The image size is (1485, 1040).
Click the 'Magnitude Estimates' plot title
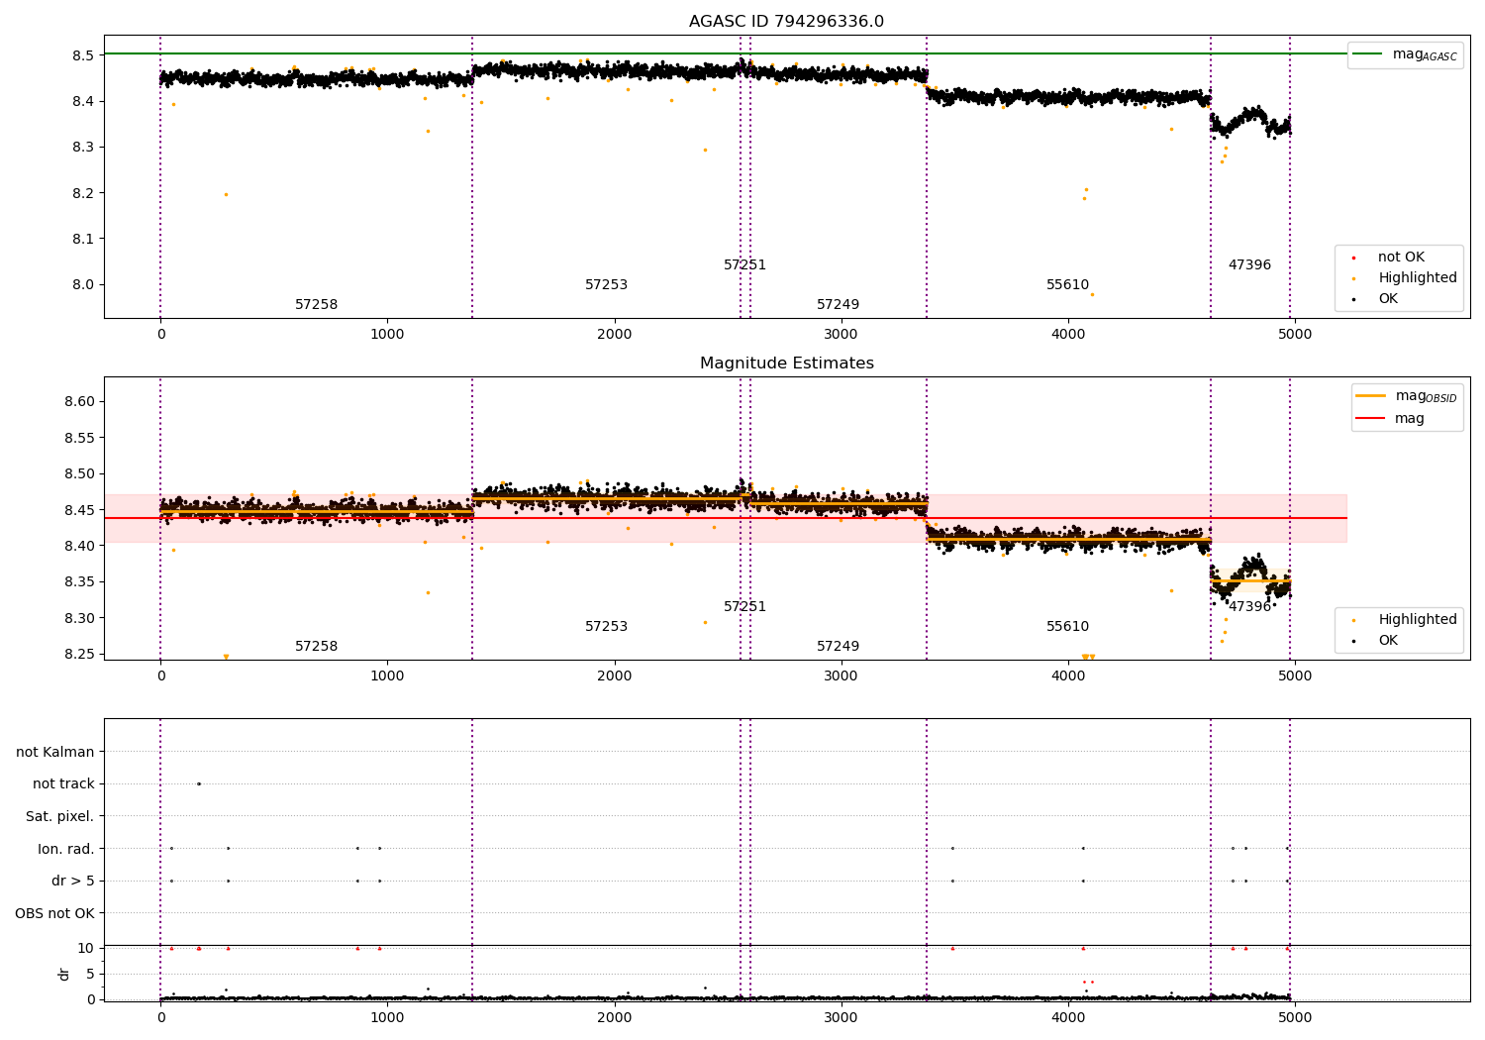tap(786, 364)
